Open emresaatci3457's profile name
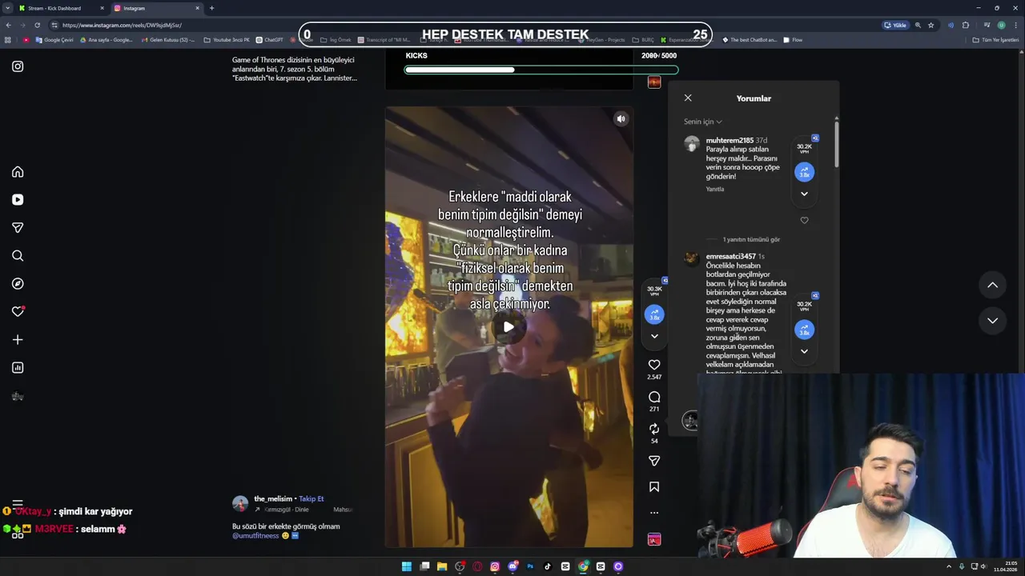 tap(731, 257)
